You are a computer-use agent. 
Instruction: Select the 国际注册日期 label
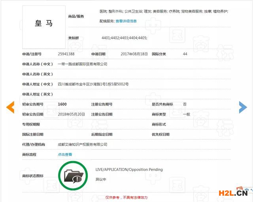33,134
